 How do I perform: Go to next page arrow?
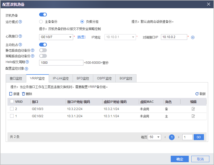tap(179, 137)
